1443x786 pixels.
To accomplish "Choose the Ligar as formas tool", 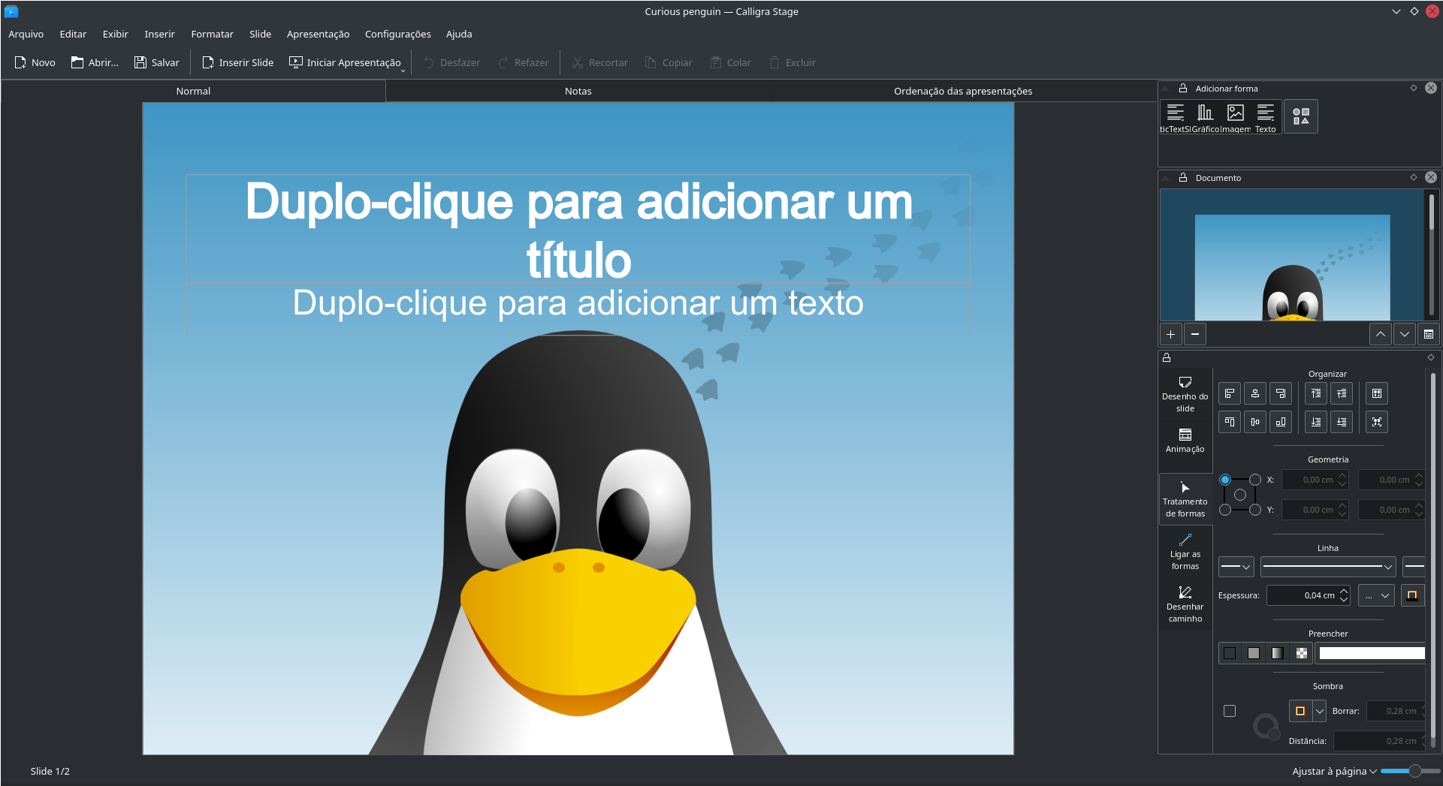I will [1185, 551].
